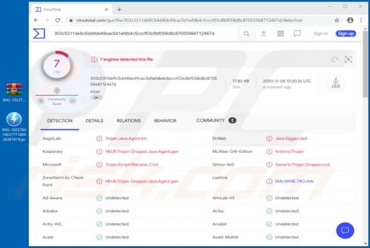This screenshot has height=248, width=370.
Task: Reload the page with refresh icon
Action: 57,20
